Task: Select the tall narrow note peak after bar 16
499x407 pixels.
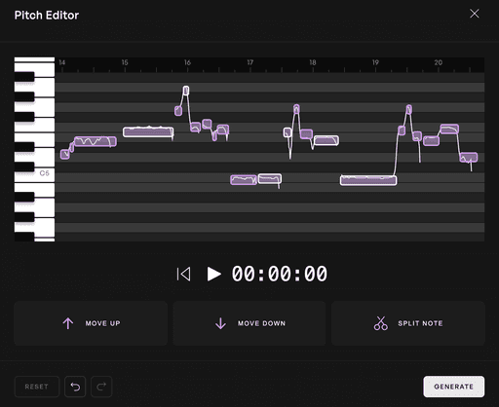Action: (x=186, y=91)
